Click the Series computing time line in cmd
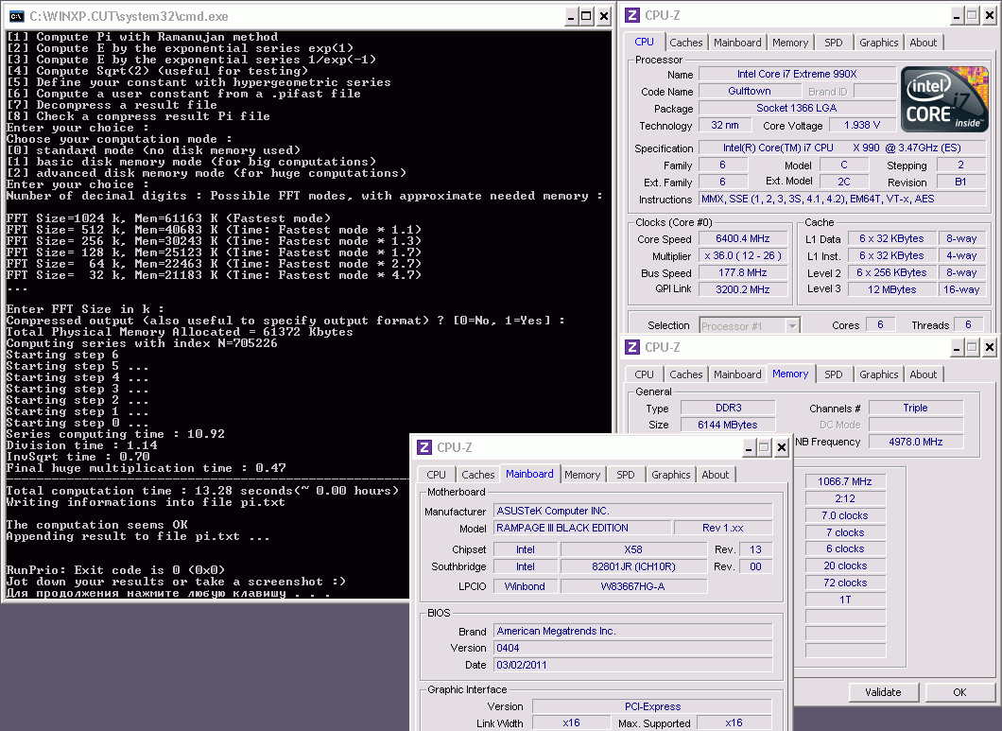Viewport: 1002px width, 731px height. click(115, 434)
